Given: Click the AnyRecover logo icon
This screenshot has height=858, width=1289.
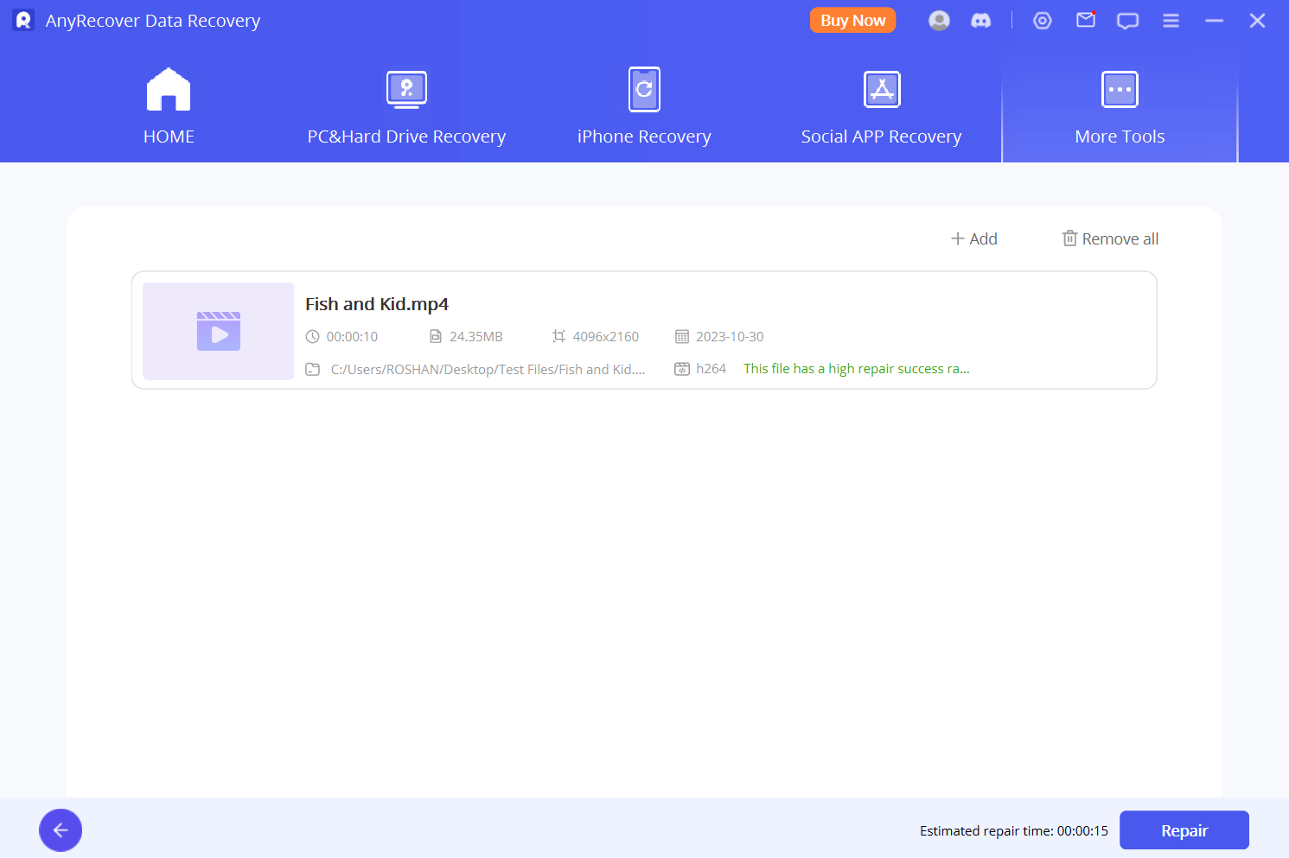Looking at the screenshot, I should pyautogui.click(x=23, y=21).
